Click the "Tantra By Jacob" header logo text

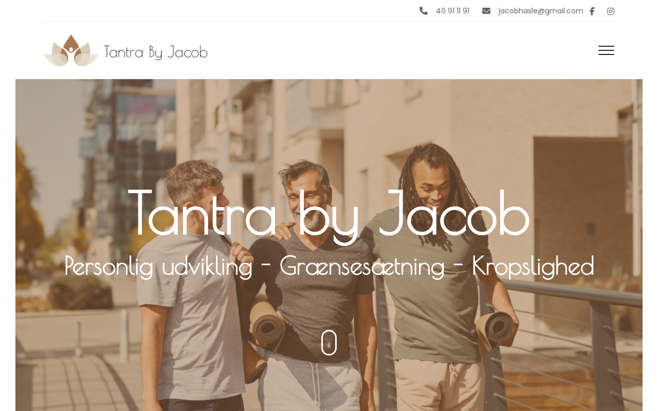coord(156,52)
